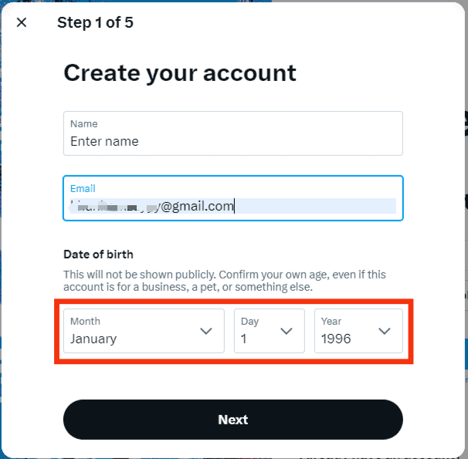This screenshot has width=468, height=459.
Task: Open the Year dropdown
Action: coord(358,331)
